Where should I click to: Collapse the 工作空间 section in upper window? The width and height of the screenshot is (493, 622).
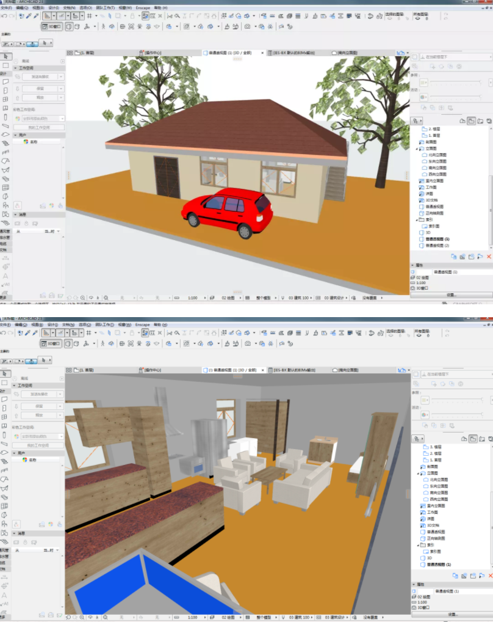pos(16,68)
